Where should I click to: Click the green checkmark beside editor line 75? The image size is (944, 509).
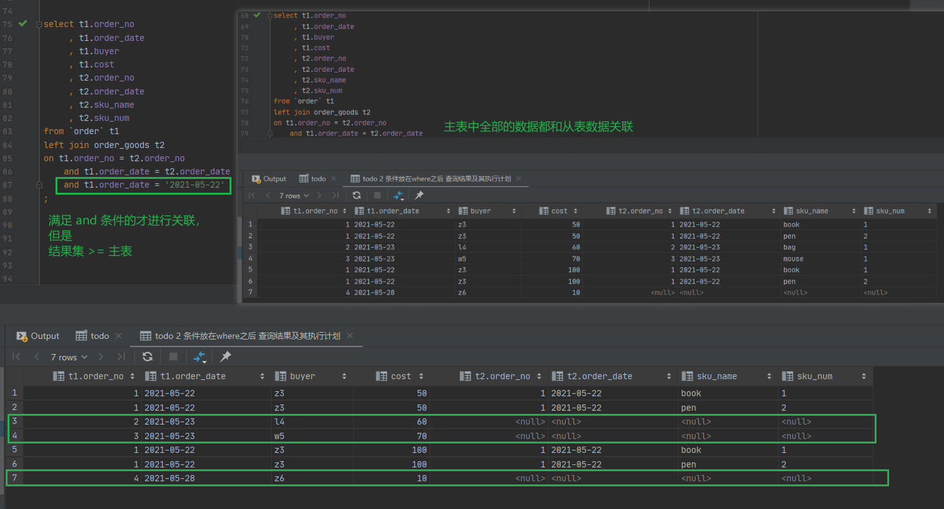tap(23, 24)
